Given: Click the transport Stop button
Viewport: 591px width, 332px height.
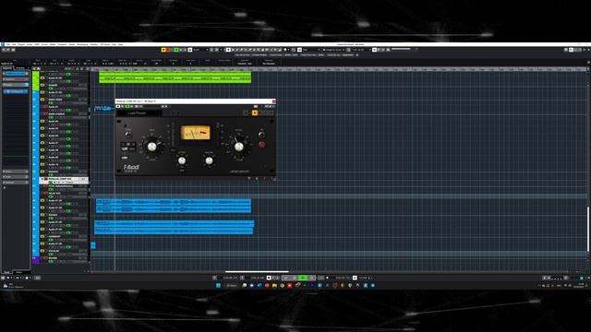Looking at the screenshot, I should [295, 278].
